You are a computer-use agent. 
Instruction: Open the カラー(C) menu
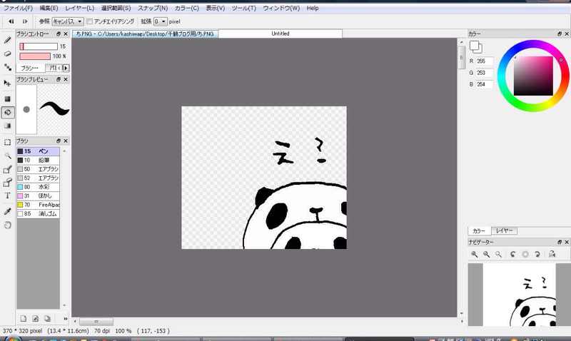(186, 8)
